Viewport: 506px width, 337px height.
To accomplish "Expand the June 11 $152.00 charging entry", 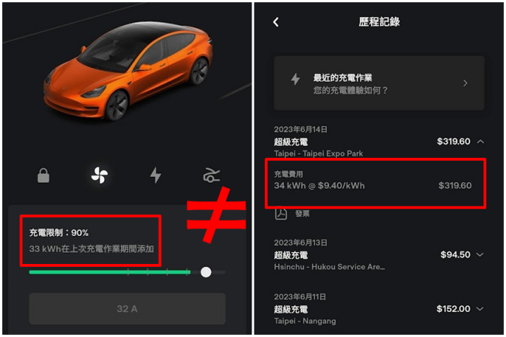I will pyautogui.click(x=480, y=309).
